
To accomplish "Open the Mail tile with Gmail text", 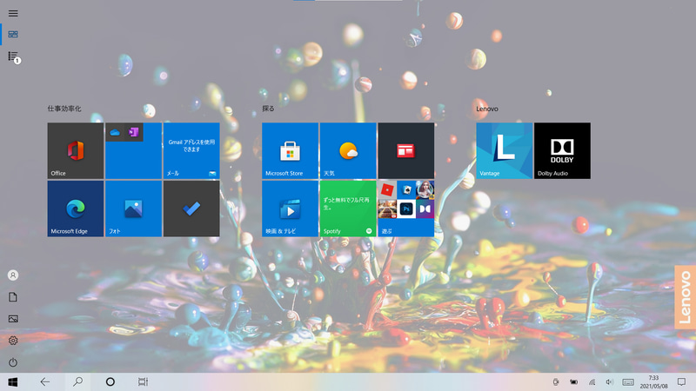I will point(191,150).
